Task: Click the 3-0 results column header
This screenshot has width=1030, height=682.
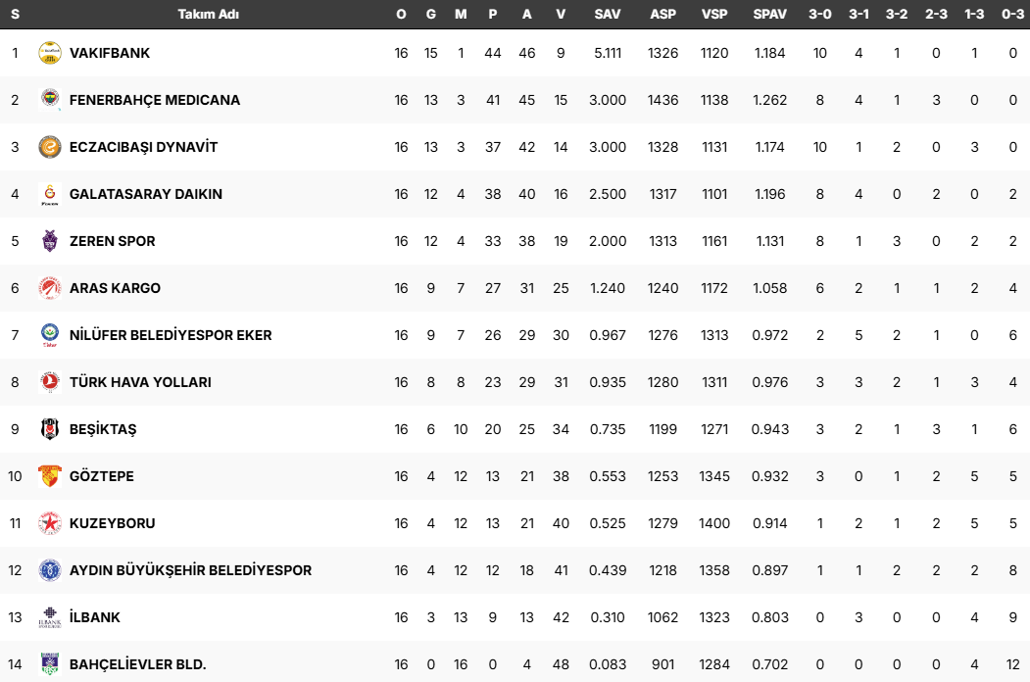Action: click(x=820, y=14)
